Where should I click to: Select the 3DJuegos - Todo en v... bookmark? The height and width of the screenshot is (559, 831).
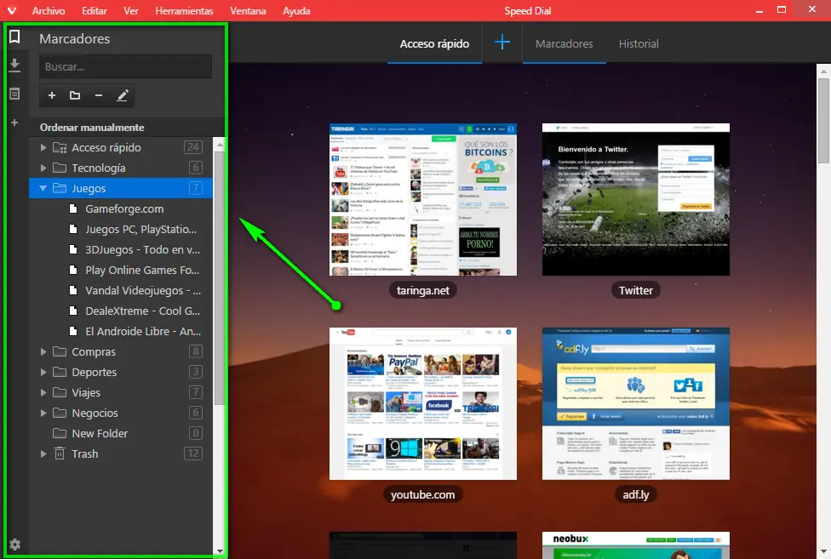click(x=121, y=249)
